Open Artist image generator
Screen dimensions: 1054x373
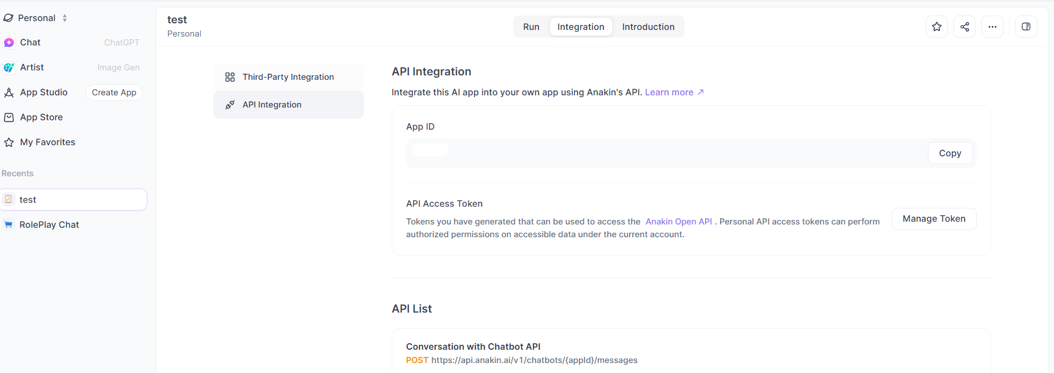[x=32, y=68]
